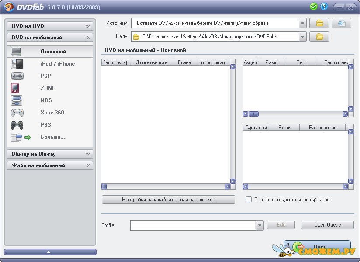
Task: Open the Источник source dropdown arrow
Action: coord(303,23)
